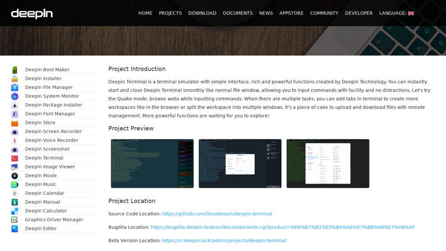The width and height of the screenshot is (446, 251).
Task: Open the Beta Version cr.deepin.io link
Action: (x=224, y=240)
